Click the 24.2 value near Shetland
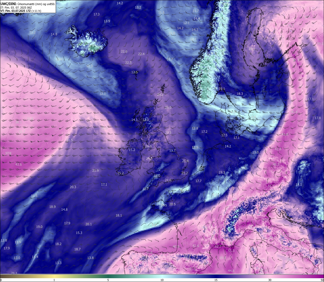Screen dimensions: 324x282 click(x=160, y=95)
